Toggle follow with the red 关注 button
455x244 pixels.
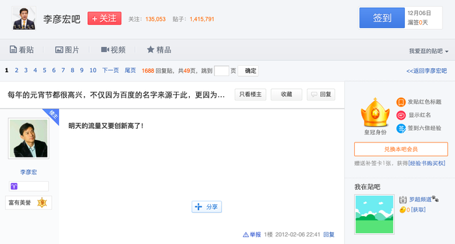(x=105, y=18)
